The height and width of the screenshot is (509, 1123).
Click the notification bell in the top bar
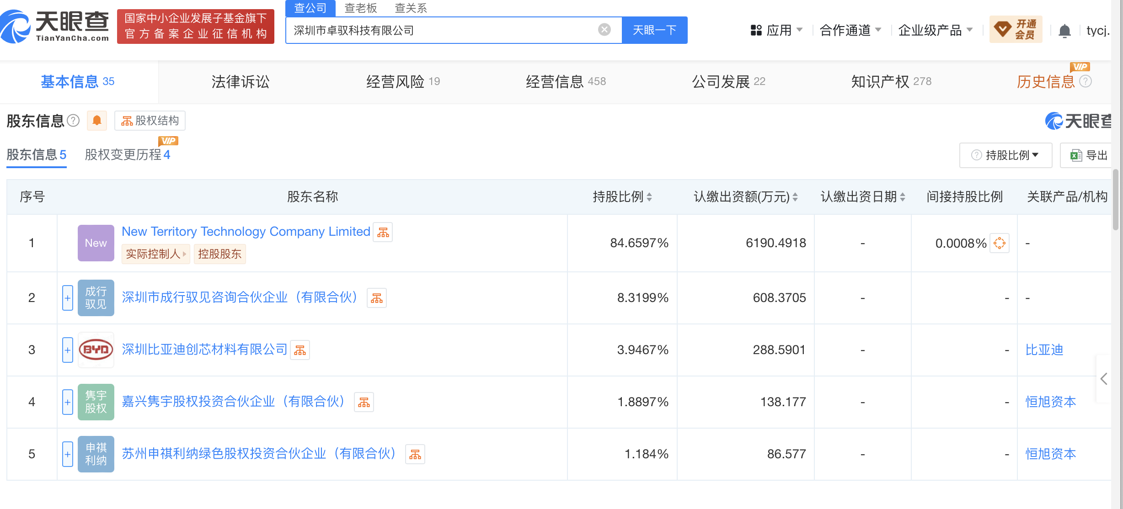click(x=1065, y=30)
